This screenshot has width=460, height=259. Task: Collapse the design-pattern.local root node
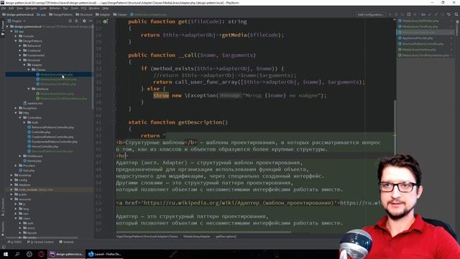(x=7, y=27)
